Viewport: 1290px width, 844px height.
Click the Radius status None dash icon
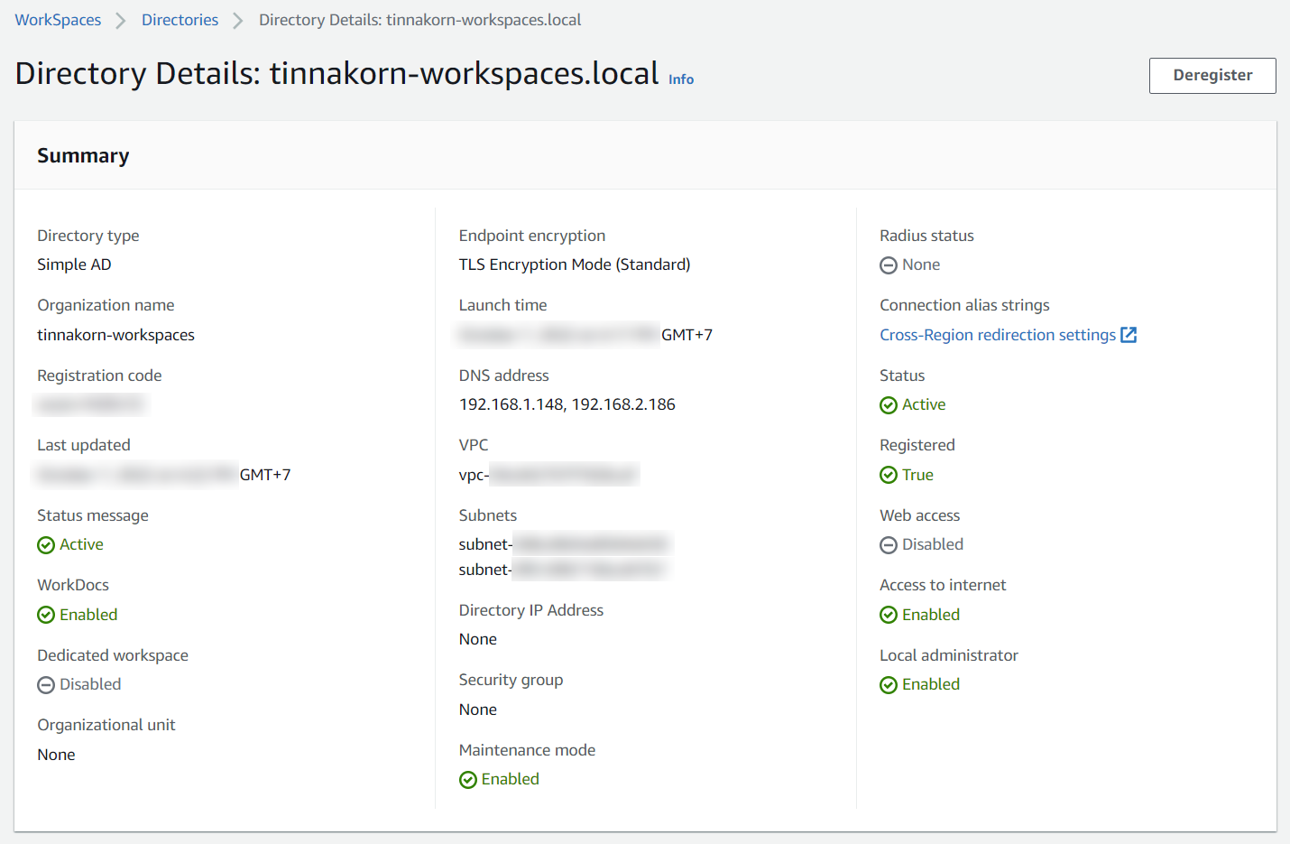pyautogui.click(x=889, y=265)
